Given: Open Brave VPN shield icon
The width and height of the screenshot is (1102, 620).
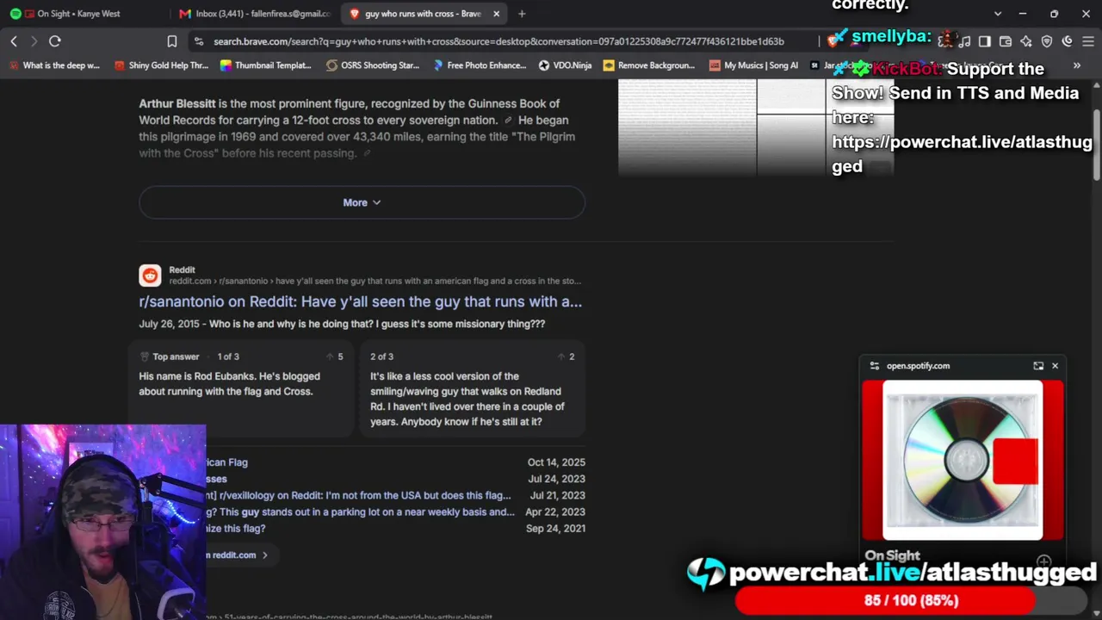Looking at the screenshot, I should [1047, 41].
